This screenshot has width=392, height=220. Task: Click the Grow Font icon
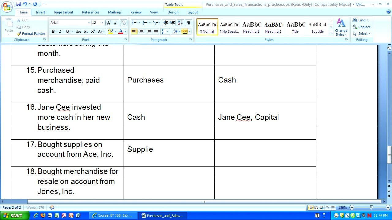click(109, 23)
